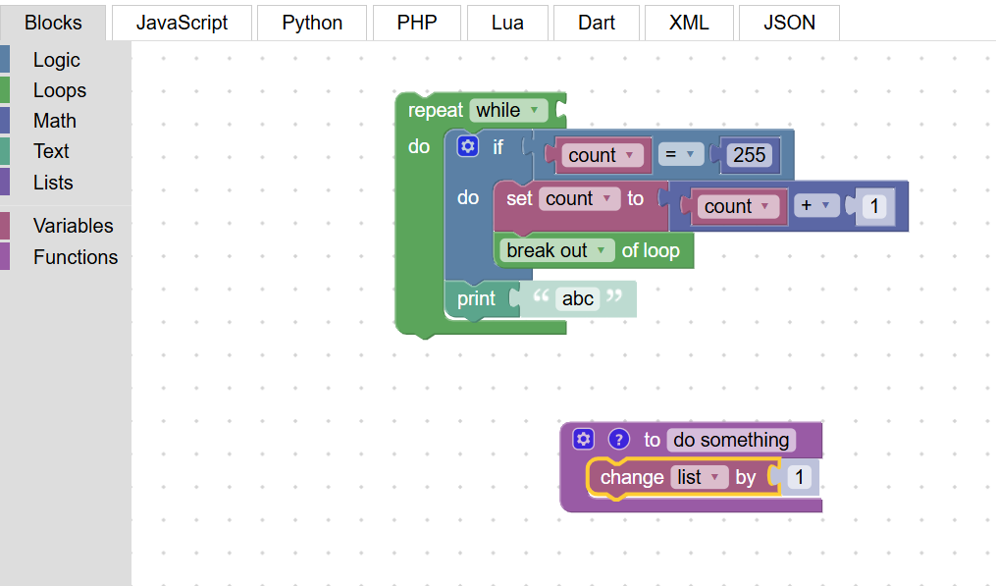Edit the number 1 in the change list block
This screenshot has height=586, width=996.
pyautogui.click(x=799, y=477)
